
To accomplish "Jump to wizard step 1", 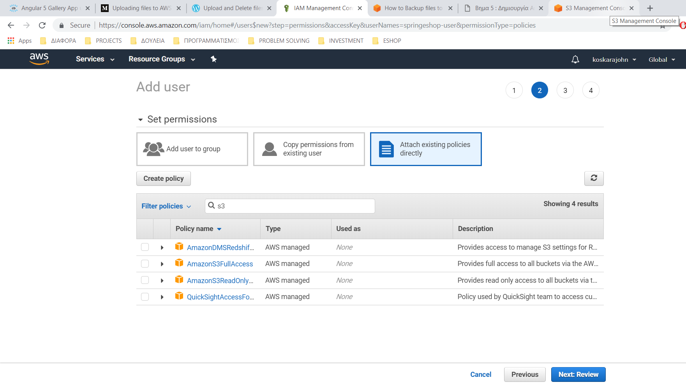I will tap(514, 90).
